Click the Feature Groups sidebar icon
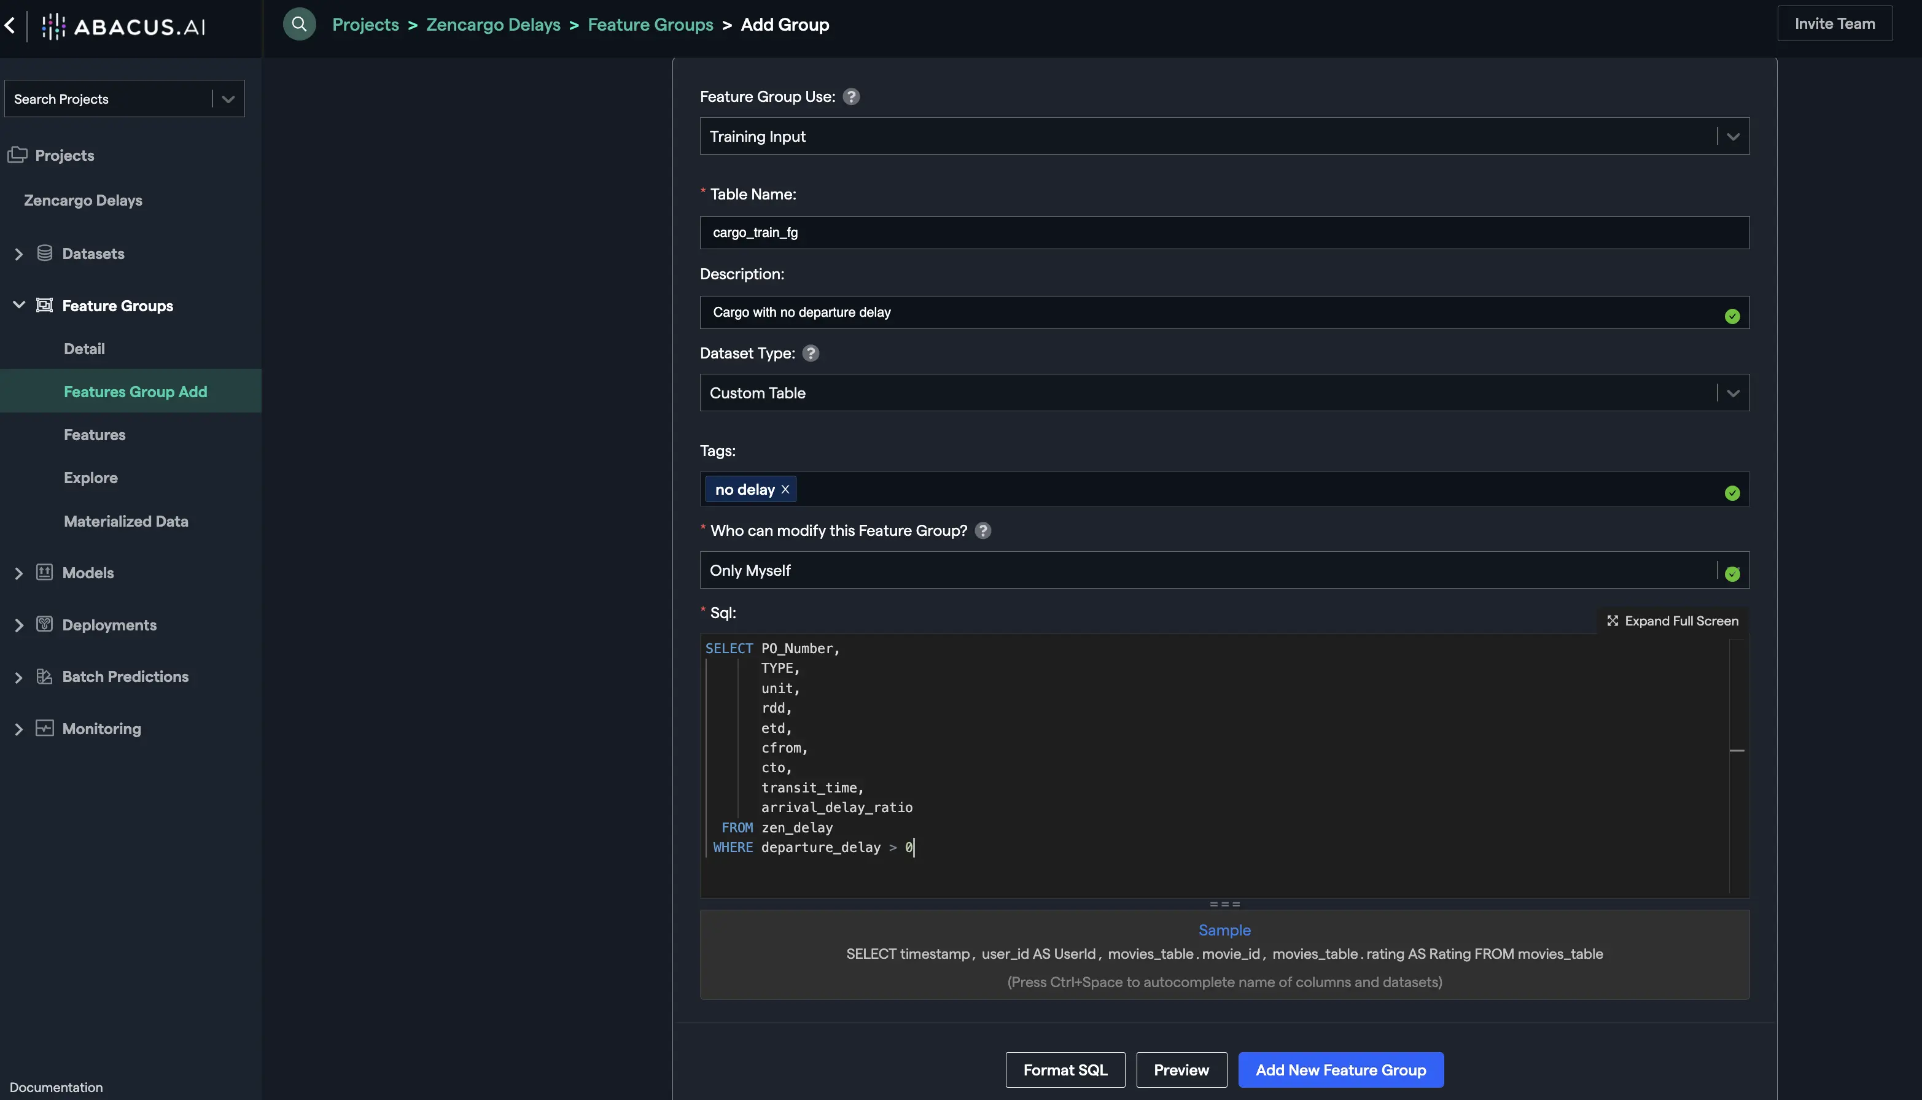This screenshot has height=1100, width=1922. [45, 305]
